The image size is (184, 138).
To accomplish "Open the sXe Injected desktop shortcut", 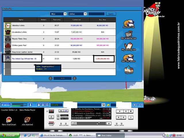I will [x=27, y=121].
